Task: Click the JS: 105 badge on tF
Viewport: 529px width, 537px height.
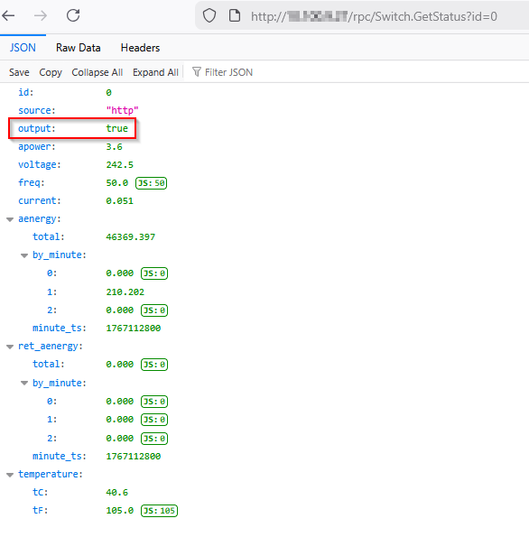Action: pyautogui.click(x=159, y=511)
